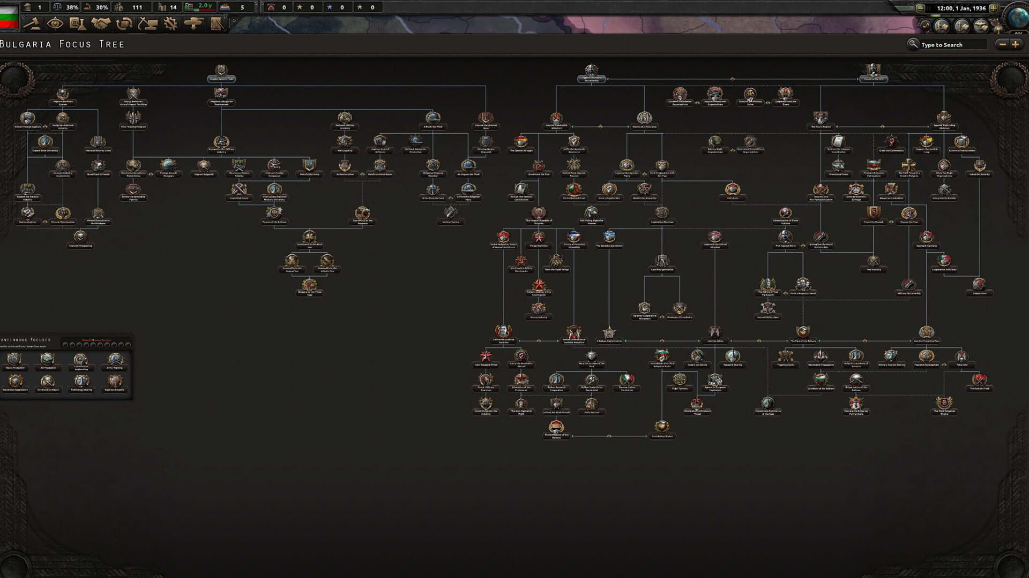Choose Technology Sharing continuous focus
The height and width of the screenshot is (578, 1029).
tap(81, 383)
